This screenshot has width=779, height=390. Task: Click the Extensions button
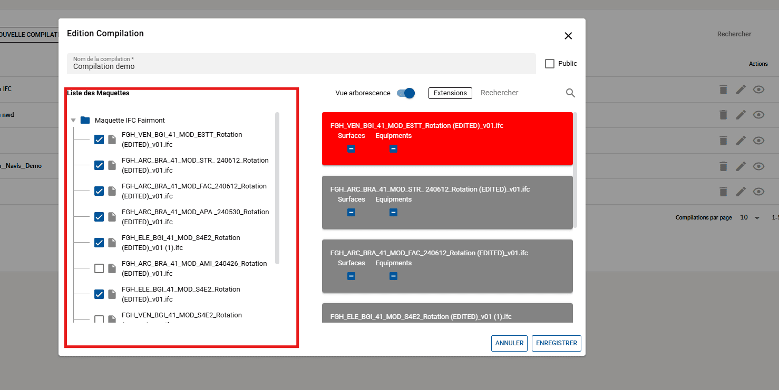point(450,93)
